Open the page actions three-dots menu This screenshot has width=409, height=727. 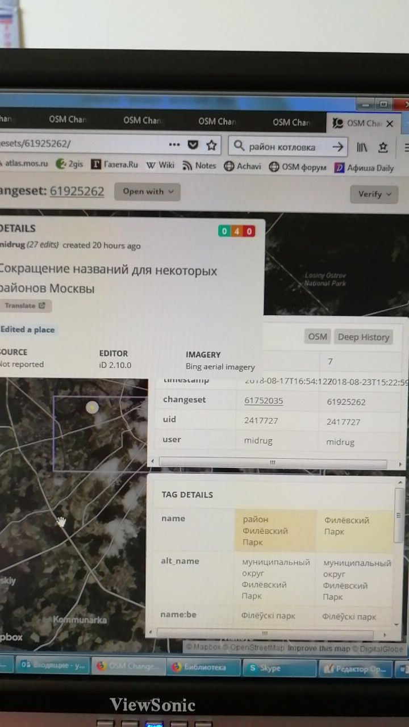tap(174, 145)
